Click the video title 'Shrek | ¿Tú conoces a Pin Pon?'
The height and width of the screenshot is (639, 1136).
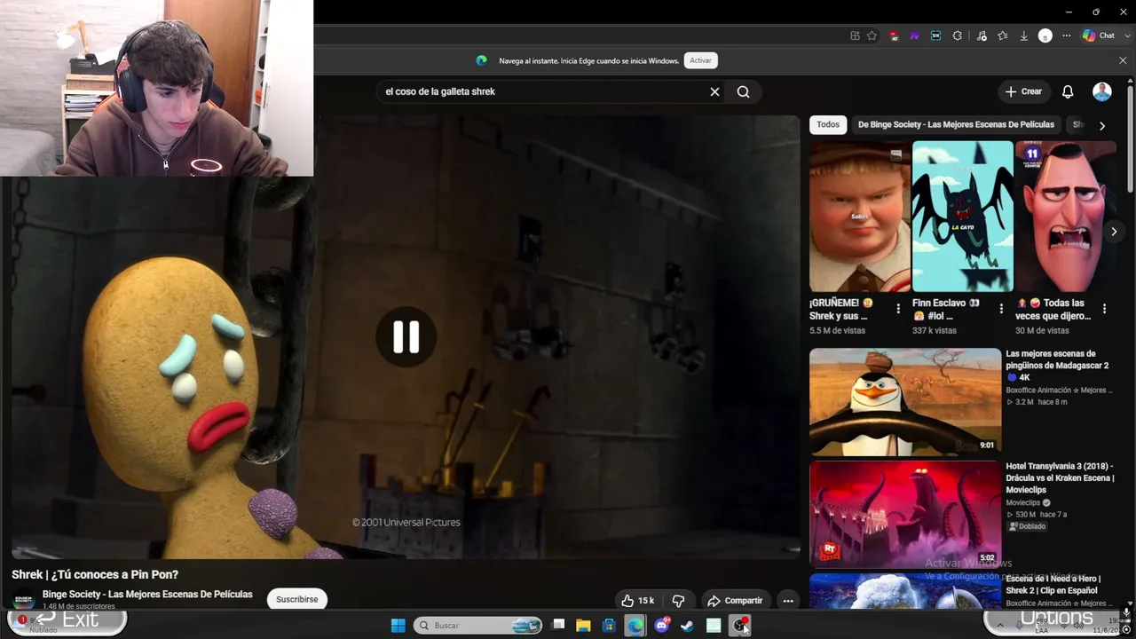pos(95,574)
